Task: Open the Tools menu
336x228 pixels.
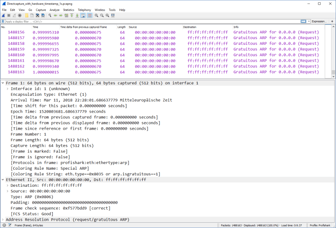Action: pyautogui.click(x=112, y=10)
